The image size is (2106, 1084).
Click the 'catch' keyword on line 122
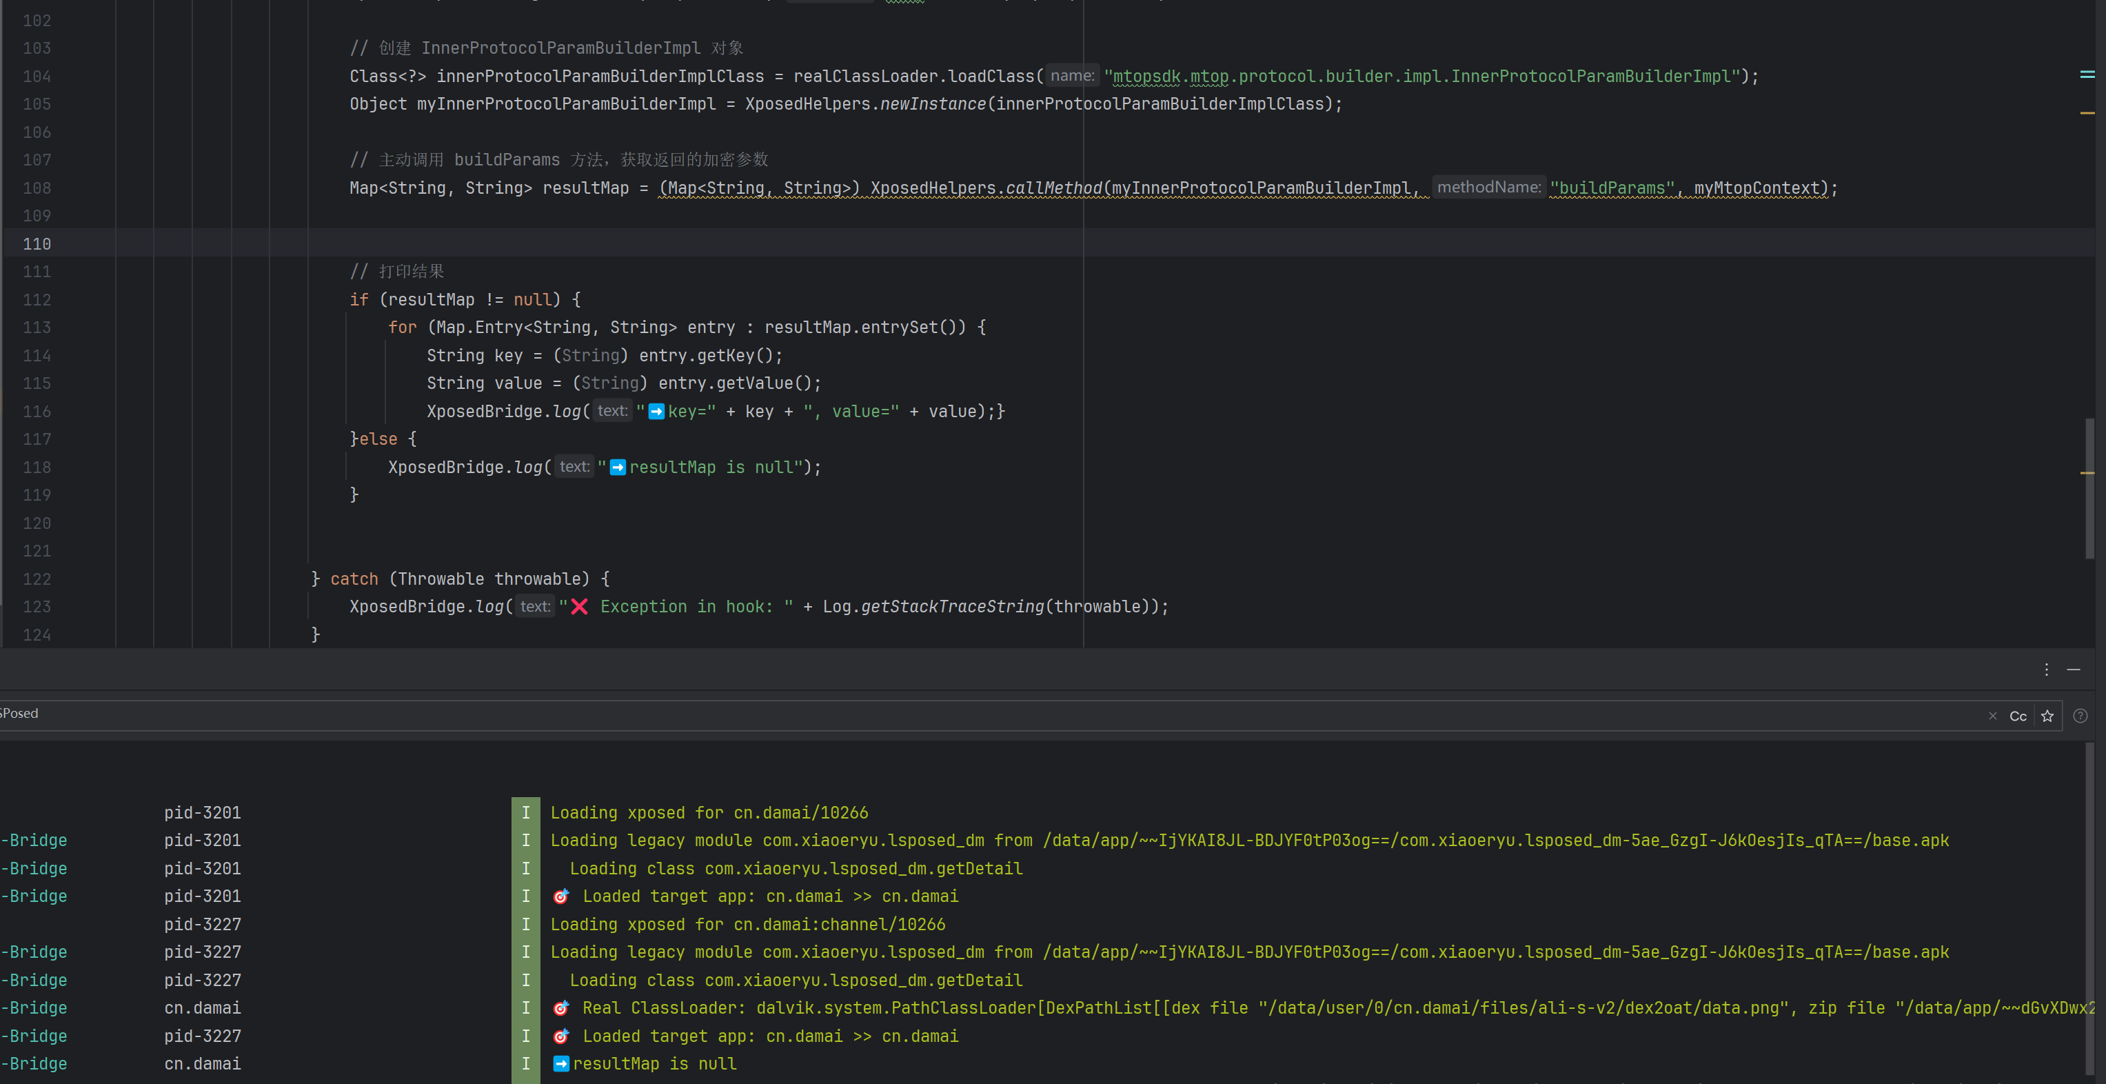click(x=354, y=579)
